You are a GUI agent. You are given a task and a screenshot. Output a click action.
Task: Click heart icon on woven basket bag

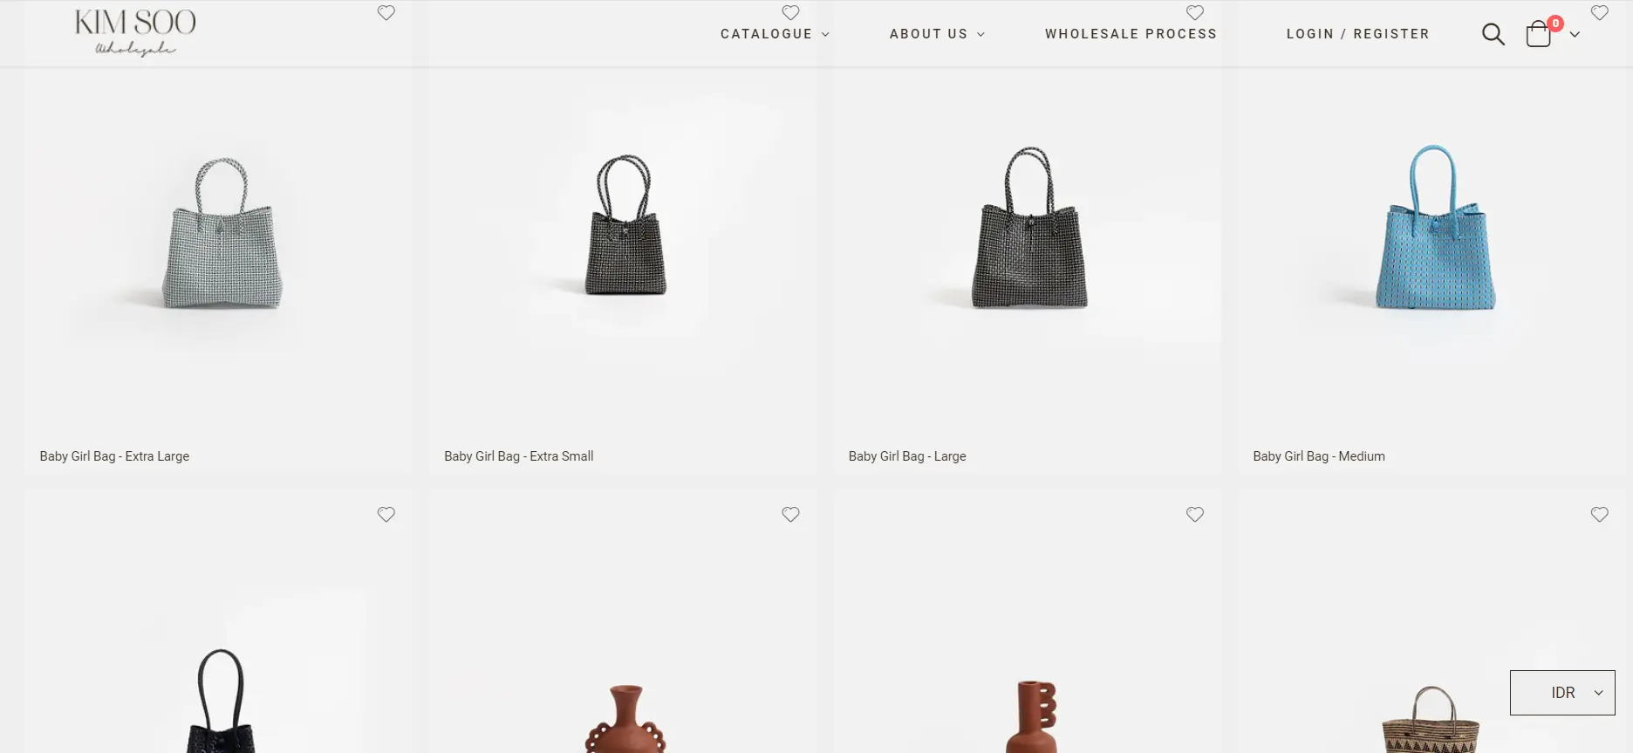coord(1600,515)
